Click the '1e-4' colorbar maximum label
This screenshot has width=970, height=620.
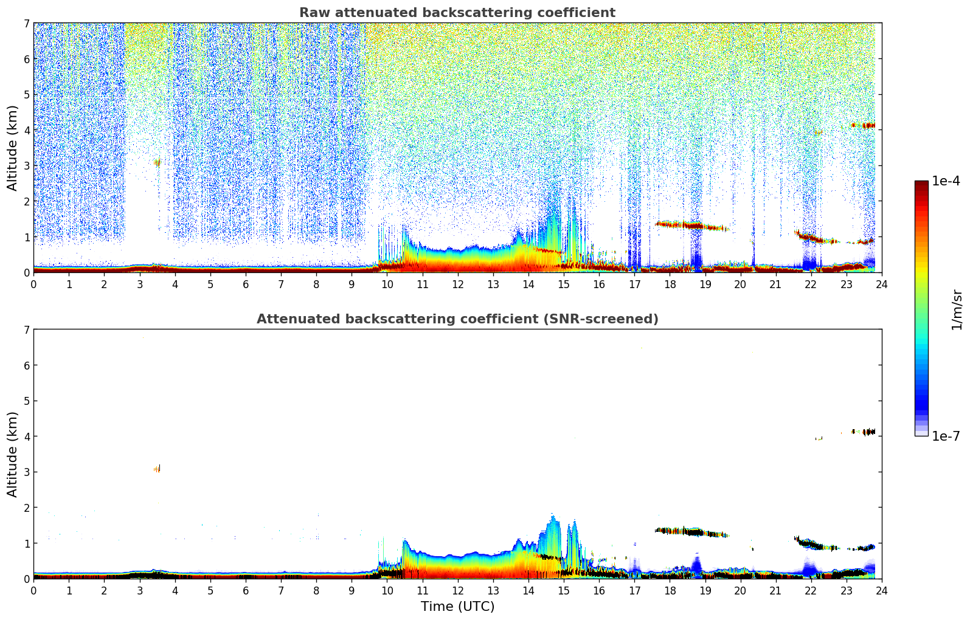946,181
